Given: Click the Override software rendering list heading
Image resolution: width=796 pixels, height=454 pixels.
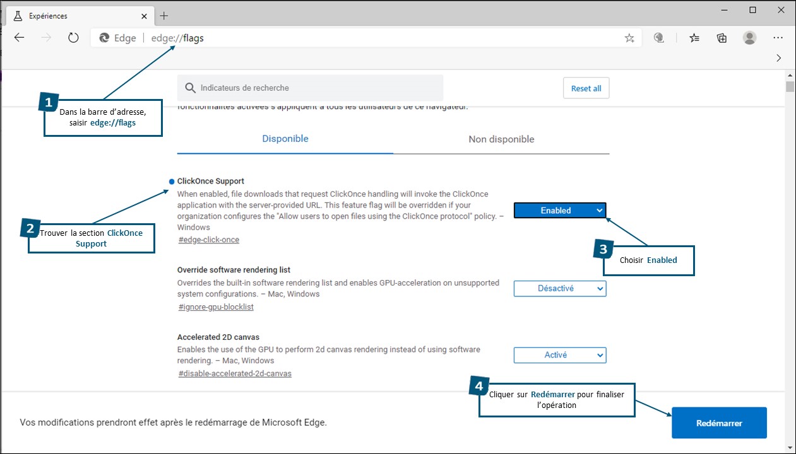Looking at the screenshot, I should pyautogui.click(x=234, y=270).
